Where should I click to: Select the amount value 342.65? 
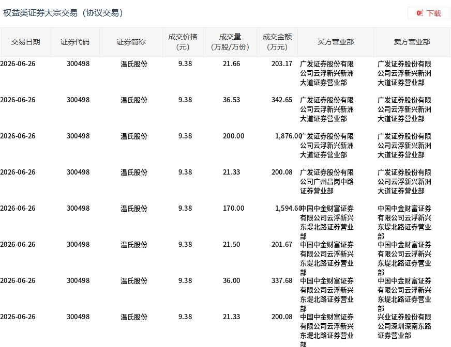[281, 100]
